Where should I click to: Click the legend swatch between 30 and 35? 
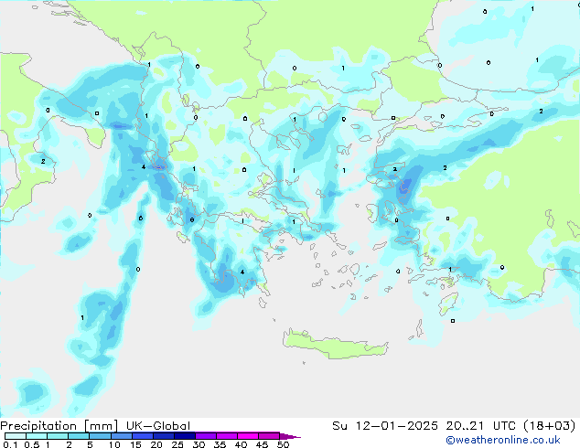205,436
